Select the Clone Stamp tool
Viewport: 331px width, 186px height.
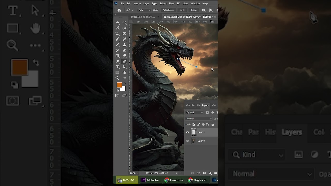[124, 45]
